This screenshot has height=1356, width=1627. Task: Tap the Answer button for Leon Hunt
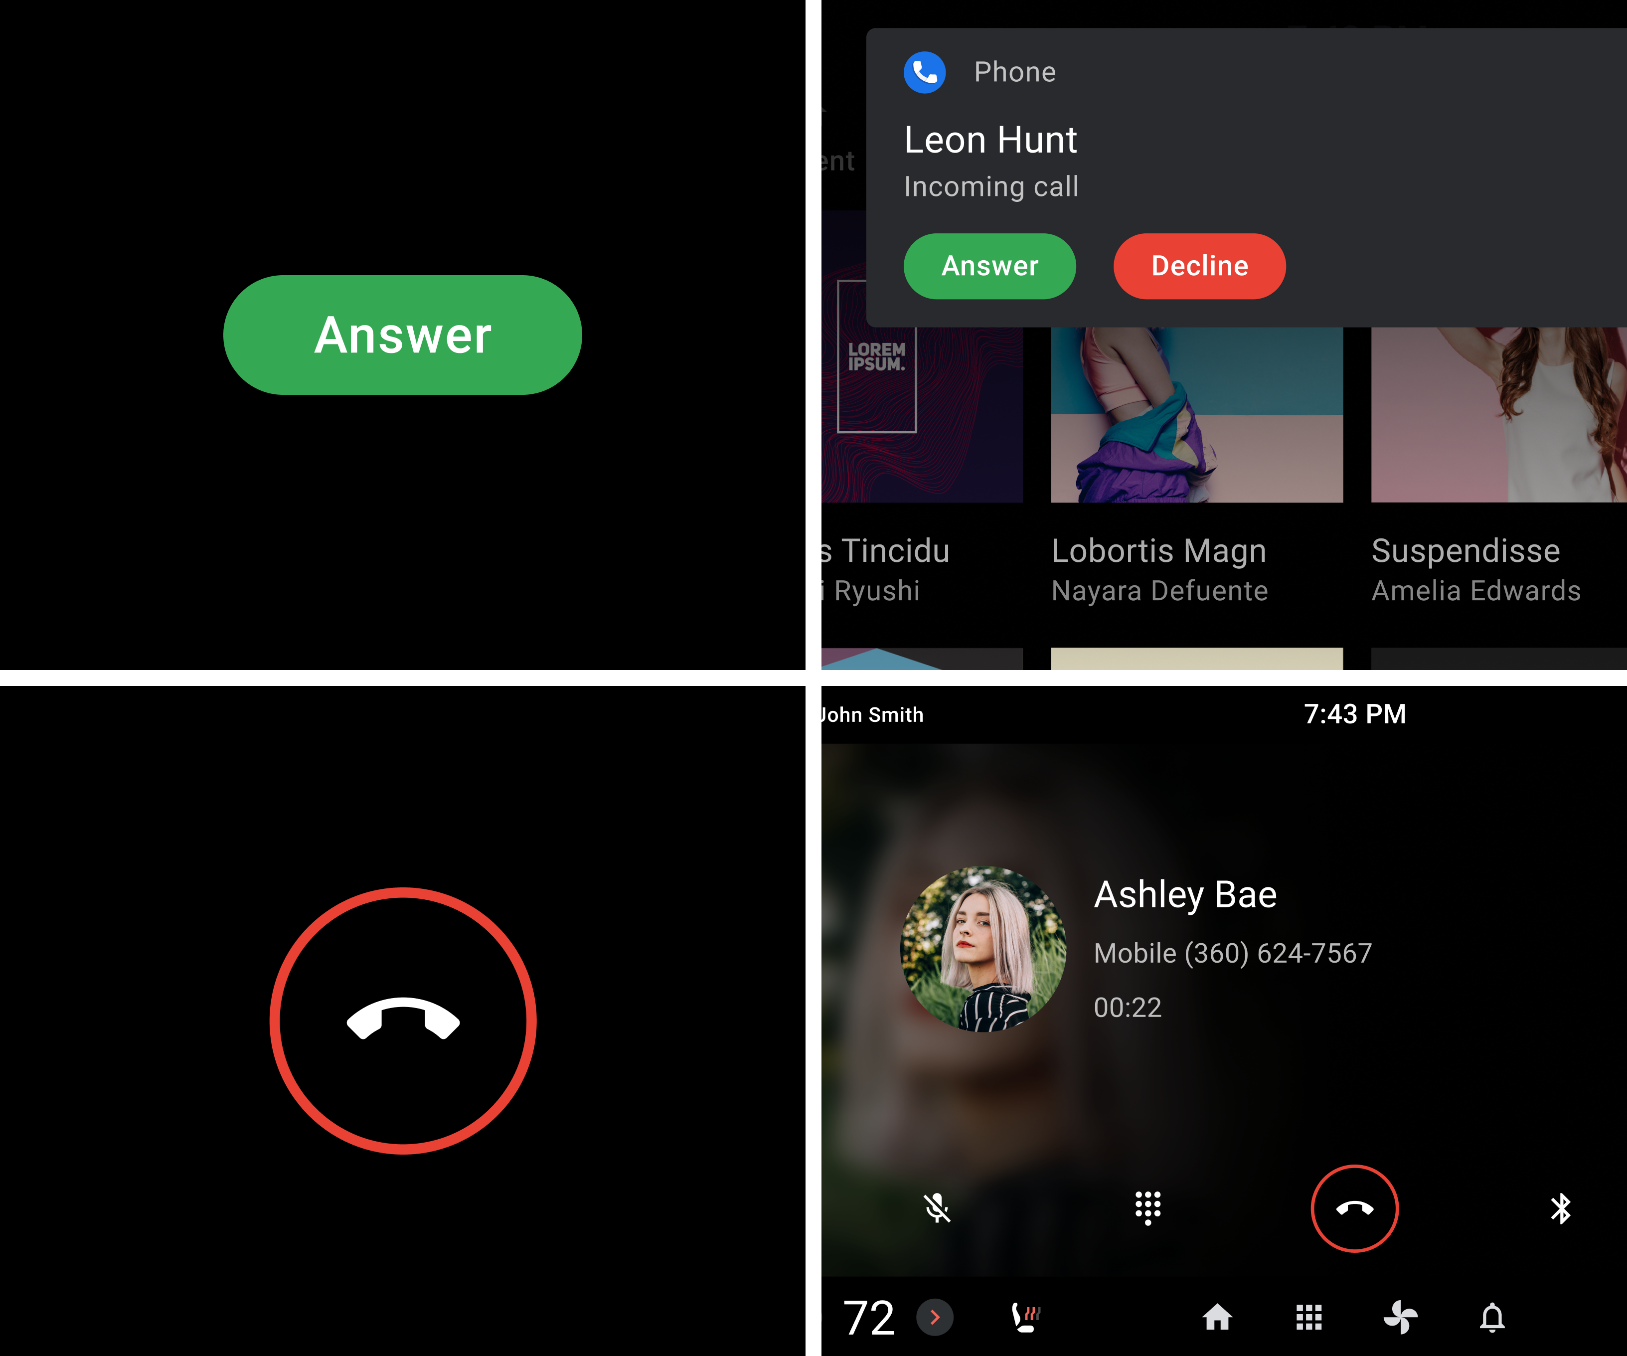tap(990, 265)
